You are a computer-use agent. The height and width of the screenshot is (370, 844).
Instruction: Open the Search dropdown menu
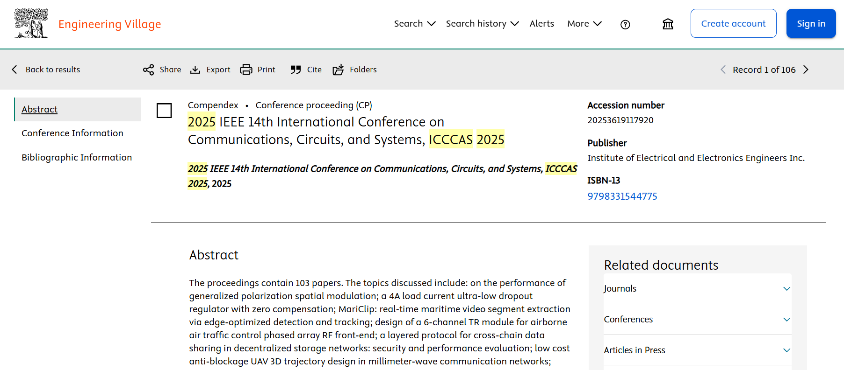(x=414, y=24)
